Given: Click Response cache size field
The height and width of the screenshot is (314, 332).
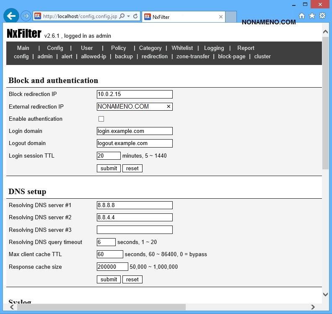Looking at the screenshot, I should tap(112, 267).
